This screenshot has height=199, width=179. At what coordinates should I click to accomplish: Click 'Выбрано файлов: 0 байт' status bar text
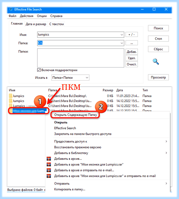25,190
